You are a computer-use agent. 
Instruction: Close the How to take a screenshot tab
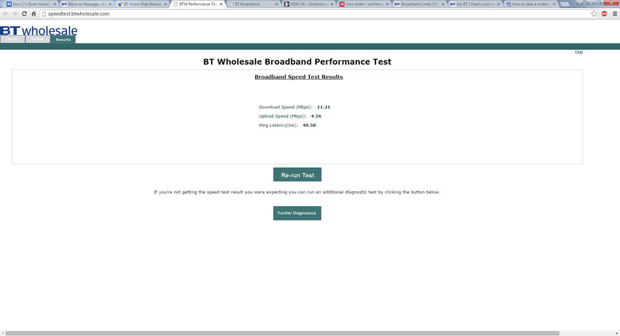point(554,4)
